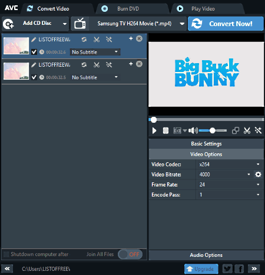Click the Add CD Disc icon
Screen dimensions: 265x275
coord(8,24)
